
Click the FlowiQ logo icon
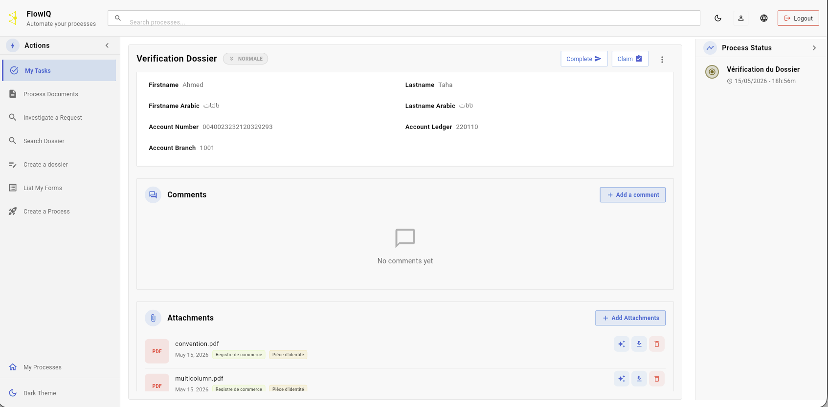[x=13, y=18]
